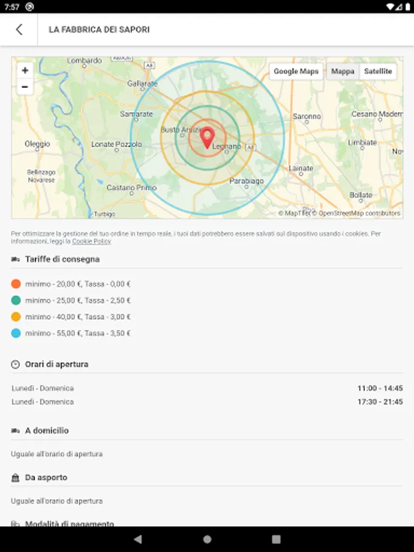Image resolution: width=414 pixels, height=552 pixels.
Task: Click the '17:30 - 21:45' opening time
Action: 380,402
